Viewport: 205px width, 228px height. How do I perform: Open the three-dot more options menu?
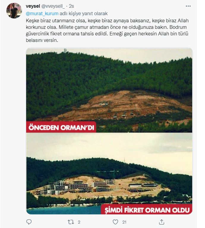pos(188,6)
